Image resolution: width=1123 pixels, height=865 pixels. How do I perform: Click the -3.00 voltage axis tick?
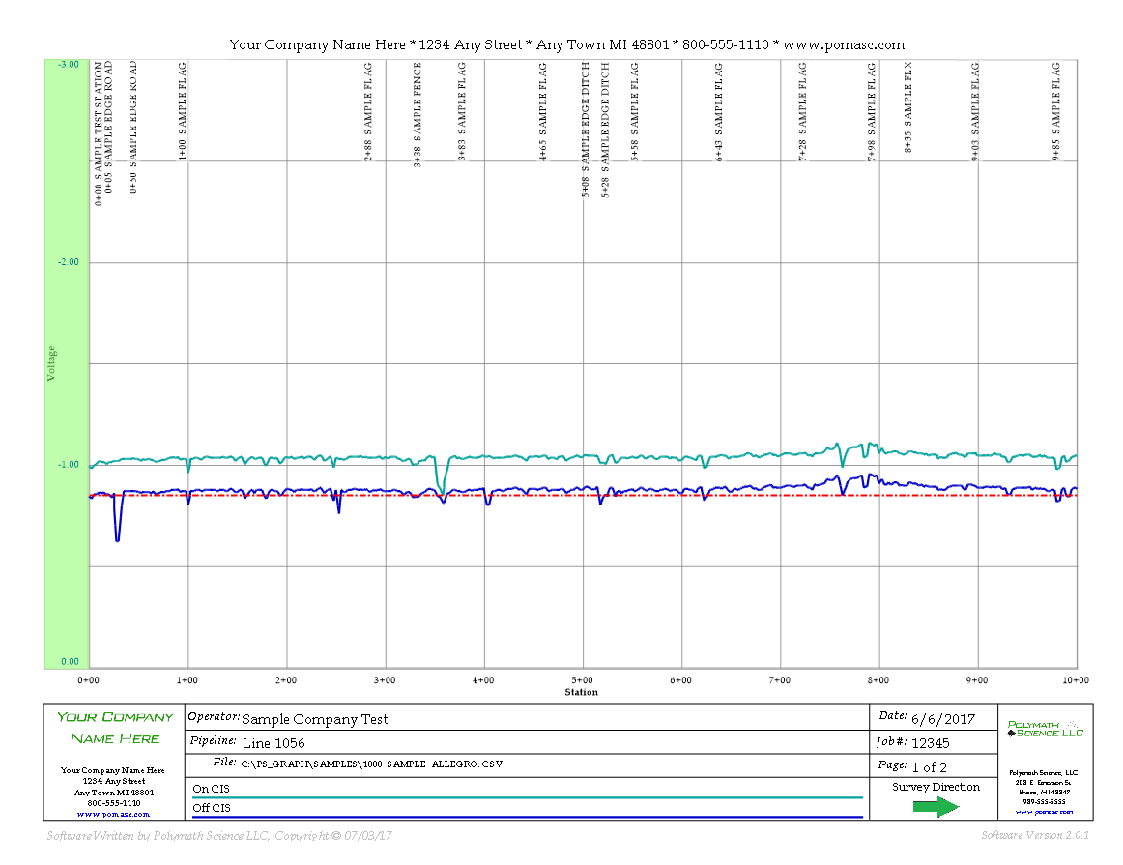coord(68,65)
